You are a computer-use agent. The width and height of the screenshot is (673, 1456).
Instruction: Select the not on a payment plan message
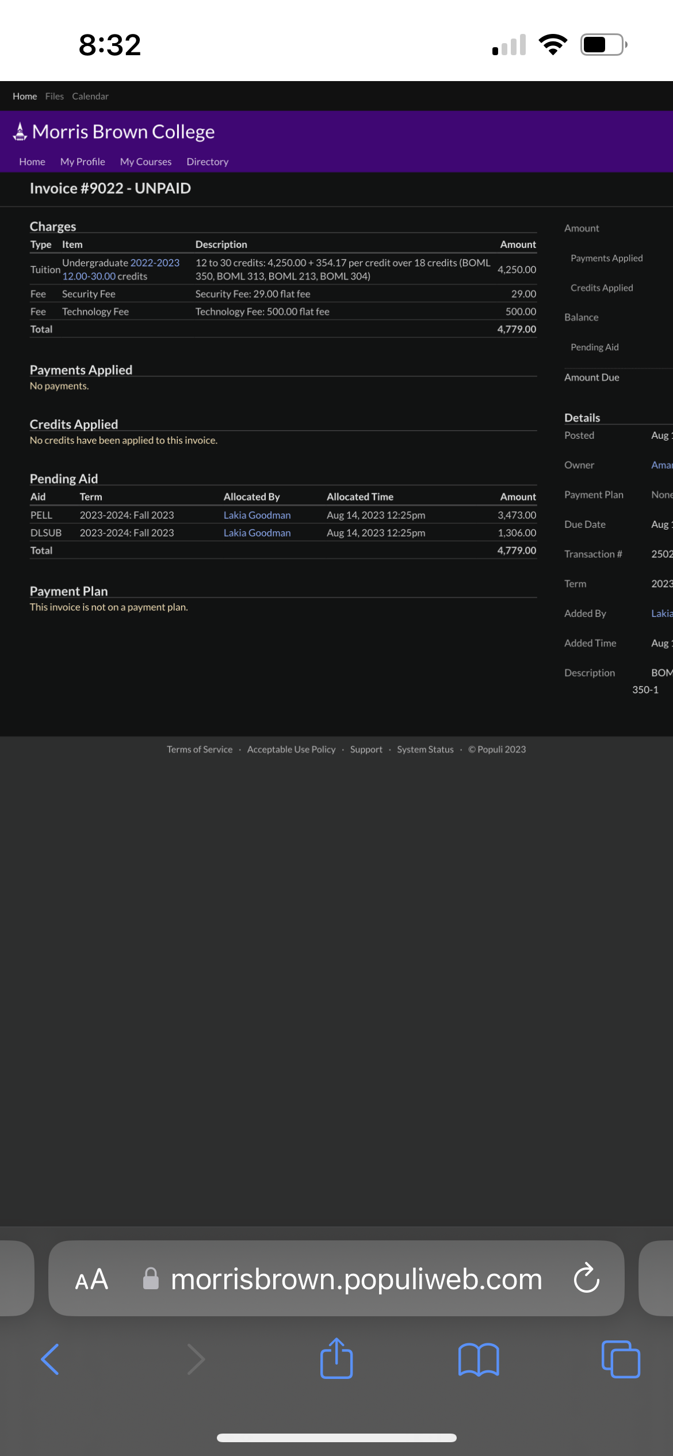pyautogui.click(x=109, y=607)
